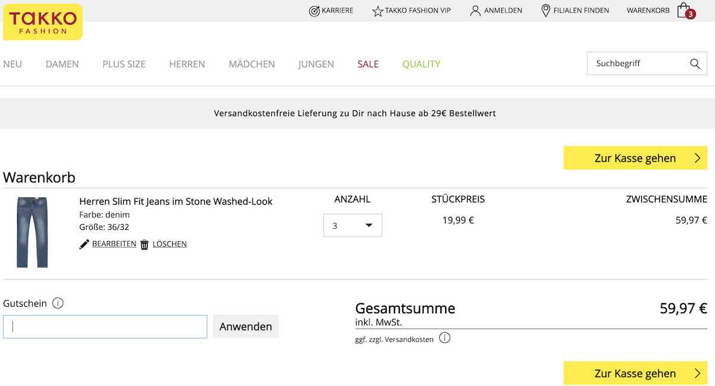Click the Versandkosten info icon
Screen dimensions: 715x386
(444, 338)
